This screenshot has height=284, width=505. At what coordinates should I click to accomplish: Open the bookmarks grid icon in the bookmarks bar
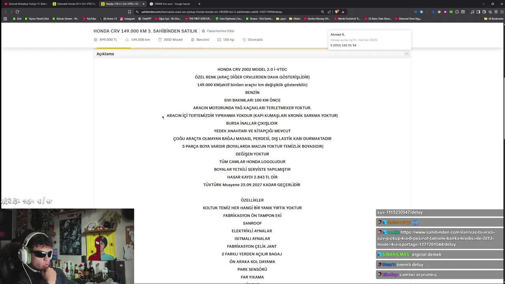click(x=5, y=19)
